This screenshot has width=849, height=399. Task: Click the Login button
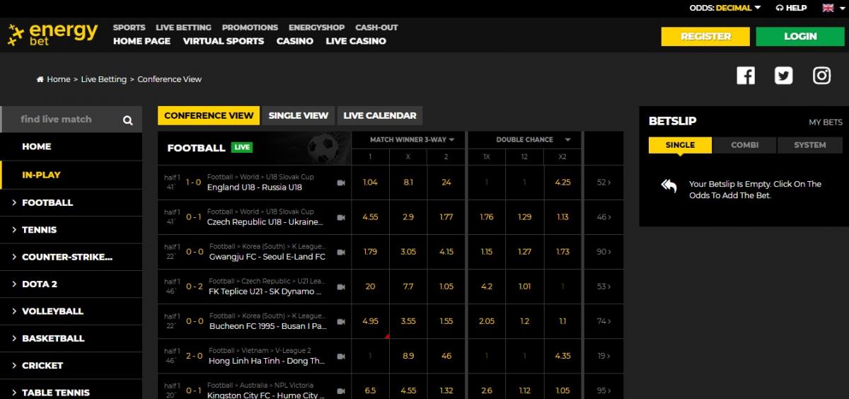coord(800,36)
